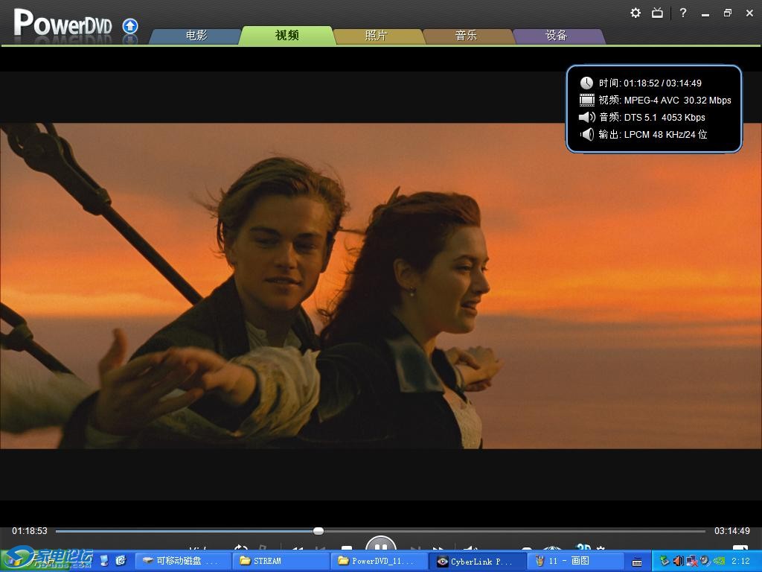Open the PowerDVD_11 folder taskbar button

380,561
